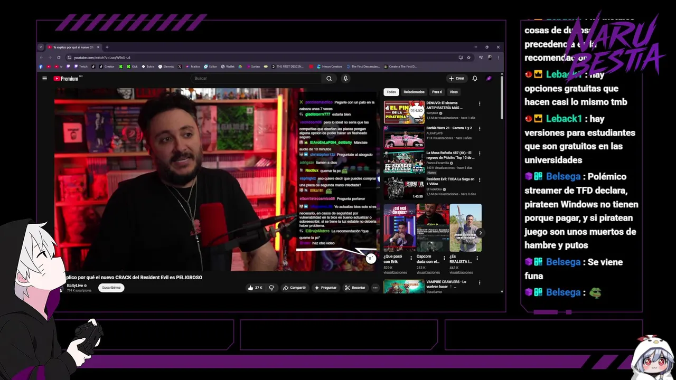676x380 pixels.
Task: Open the Sorteo bookmark
Action: [253, 66]
